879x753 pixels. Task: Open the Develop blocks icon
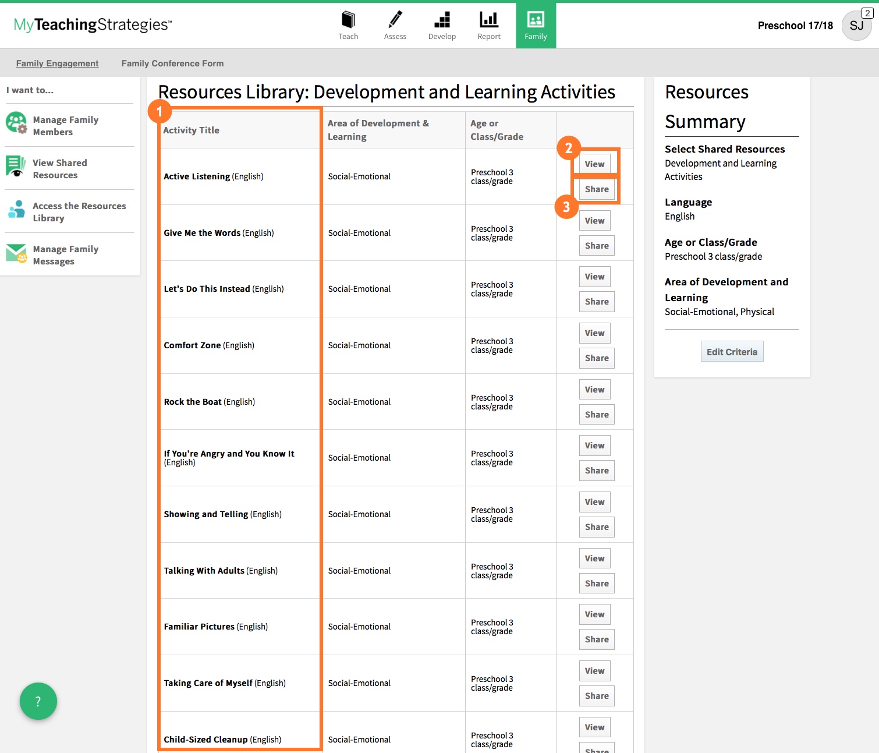point(442,20)
